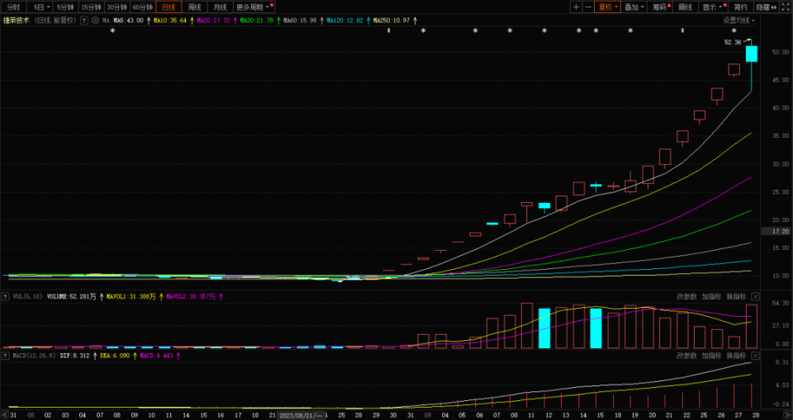Click 换指标 in the MACD panel

coord(736,356)
